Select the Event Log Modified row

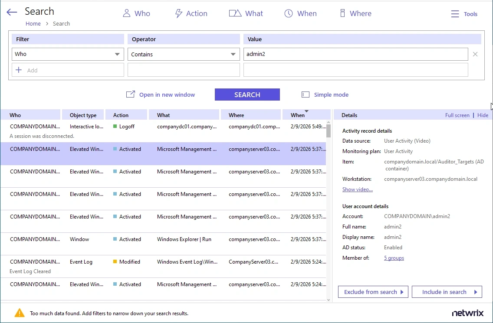(163, 266)
